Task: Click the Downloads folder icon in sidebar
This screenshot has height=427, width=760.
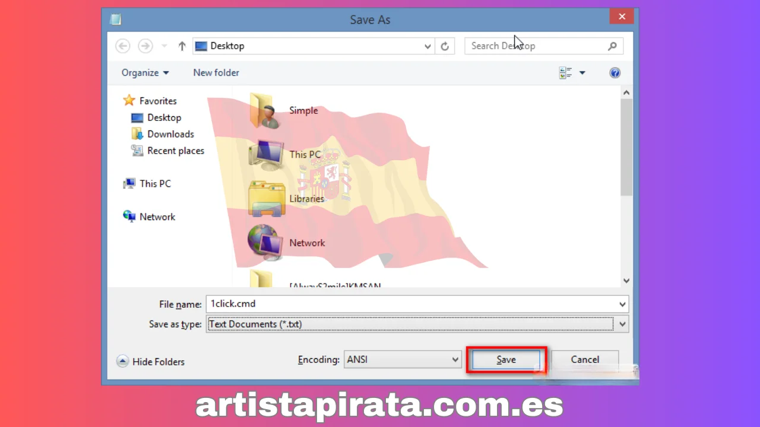Action: pyautogui.click(x=137, y=134)
